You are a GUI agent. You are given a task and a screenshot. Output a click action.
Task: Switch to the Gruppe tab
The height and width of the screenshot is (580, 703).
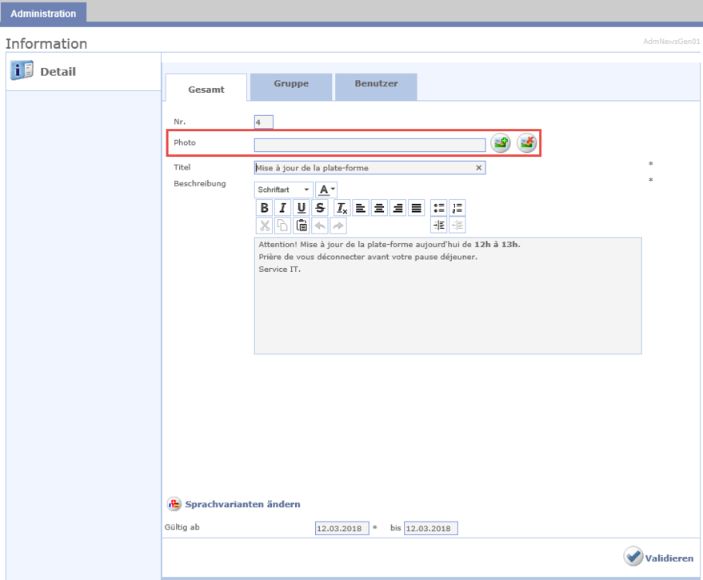[x=291, y=84]
